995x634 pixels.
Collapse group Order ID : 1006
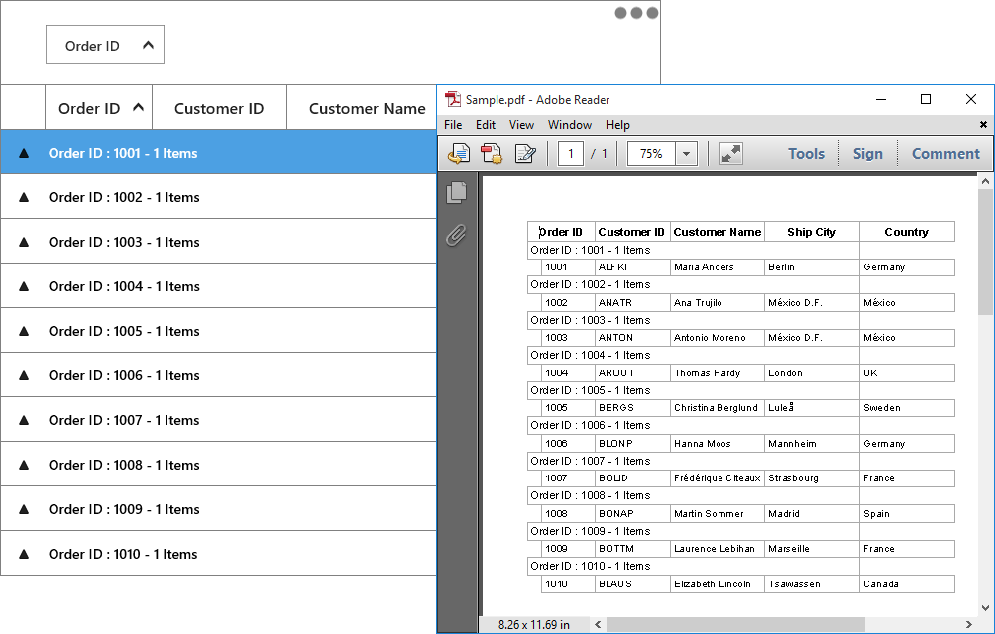24,375
